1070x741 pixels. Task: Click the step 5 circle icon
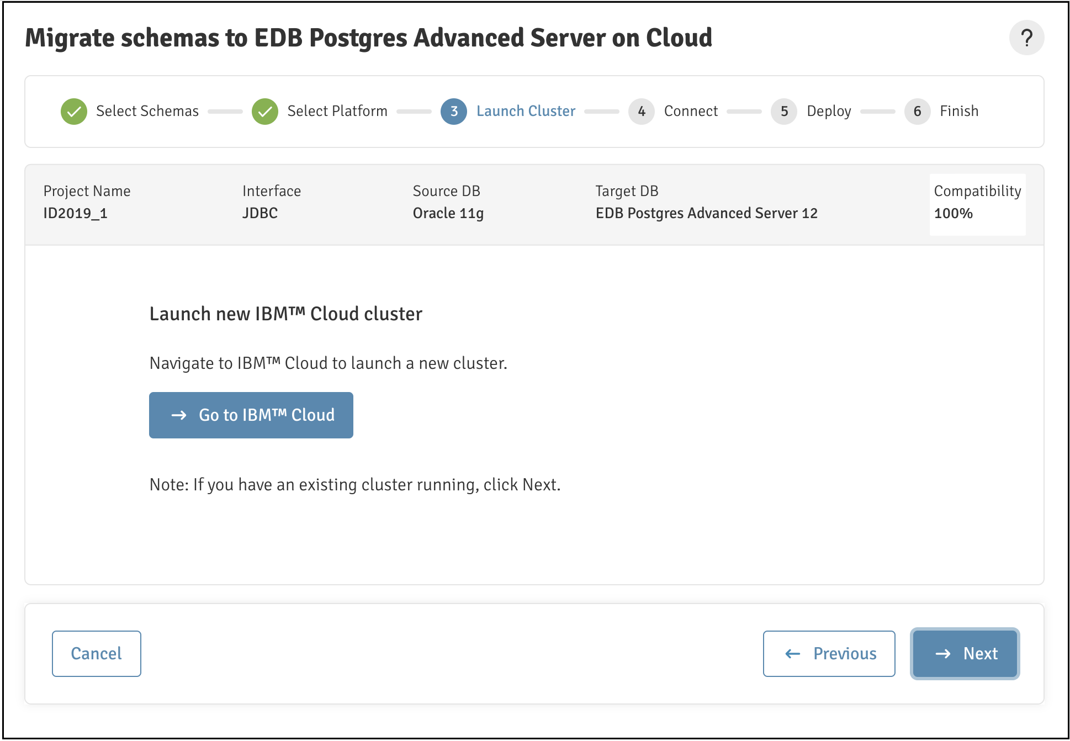point(784,112)
